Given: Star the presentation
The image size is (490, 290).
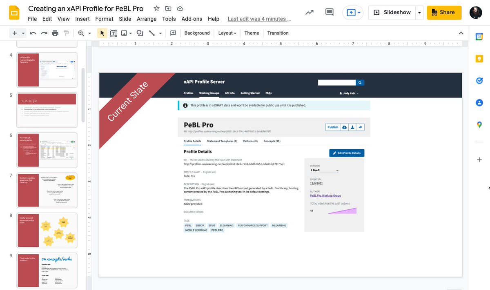Looking at the screenshot, I should tap(157, 8).
